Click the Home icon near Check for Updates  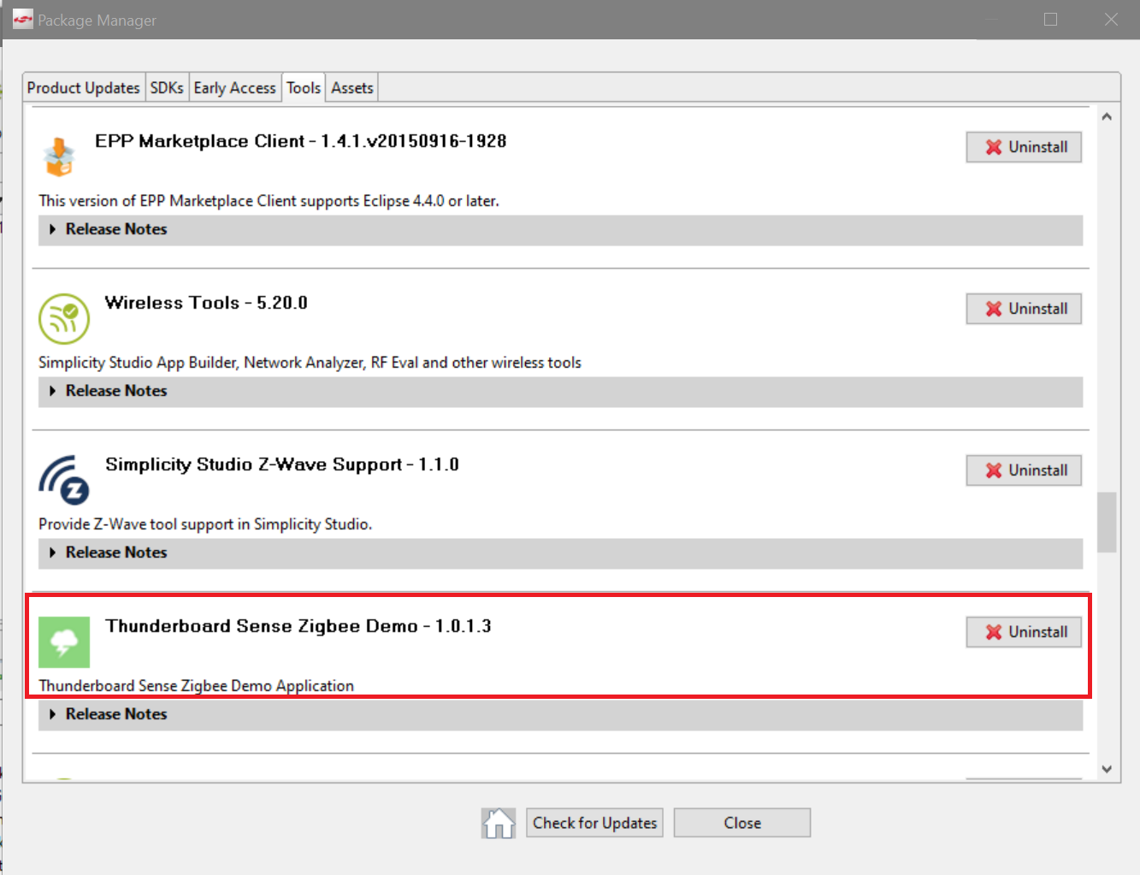tap(498, 822)
